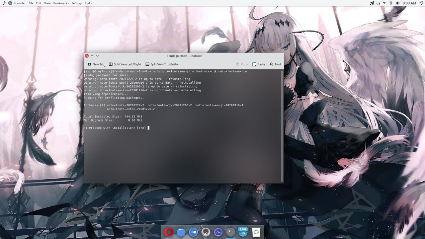Open the system settings toggle dock icon

(x=193, y=232)
